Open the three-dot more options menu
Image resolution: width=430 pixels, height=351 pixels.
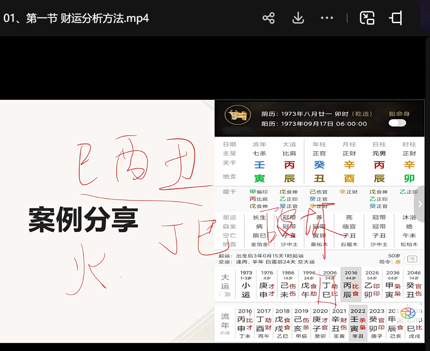(x=327, y=18)
